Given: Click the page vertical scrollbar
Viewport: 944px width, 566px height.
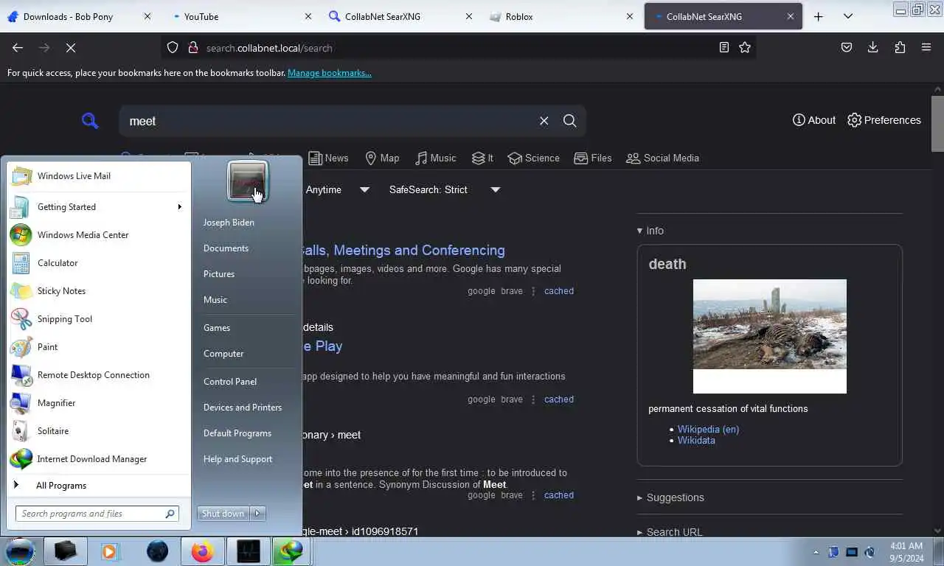Looking at the screenshot, I should tap(937, 123).
